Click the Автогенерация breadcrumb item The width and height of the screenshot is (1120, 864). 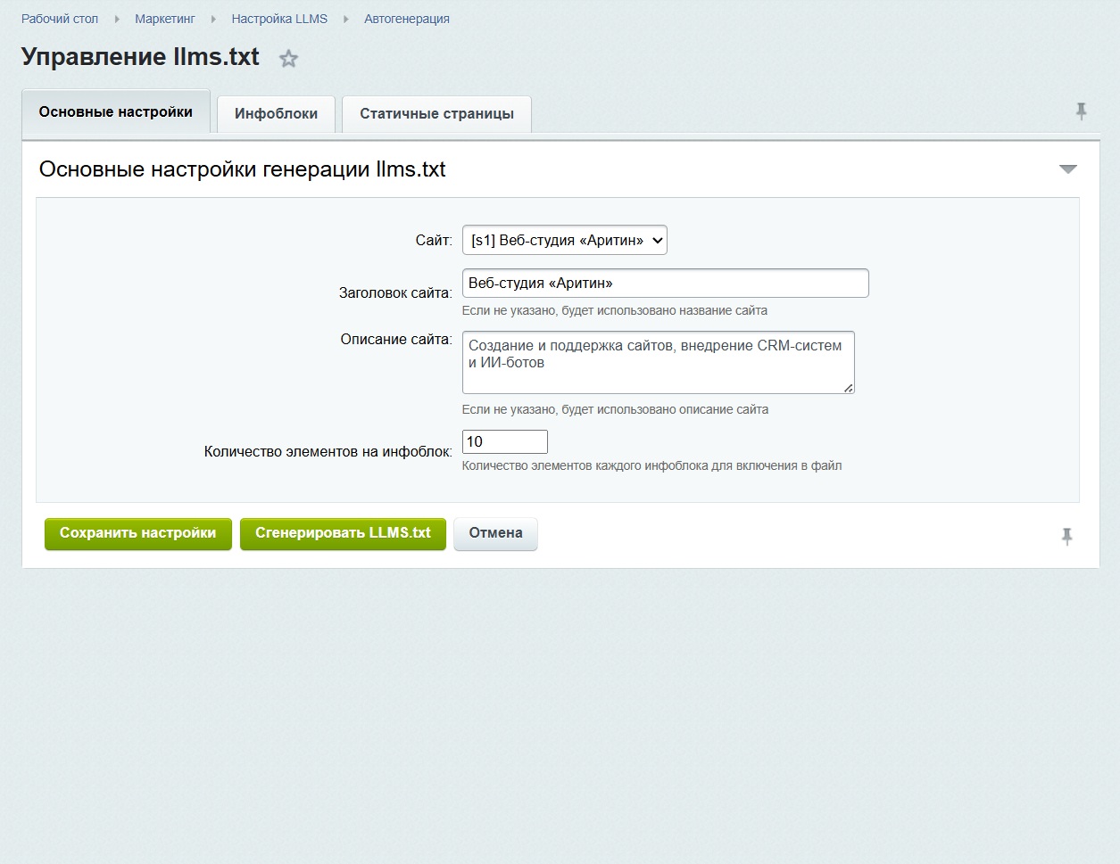click(407, 18)
